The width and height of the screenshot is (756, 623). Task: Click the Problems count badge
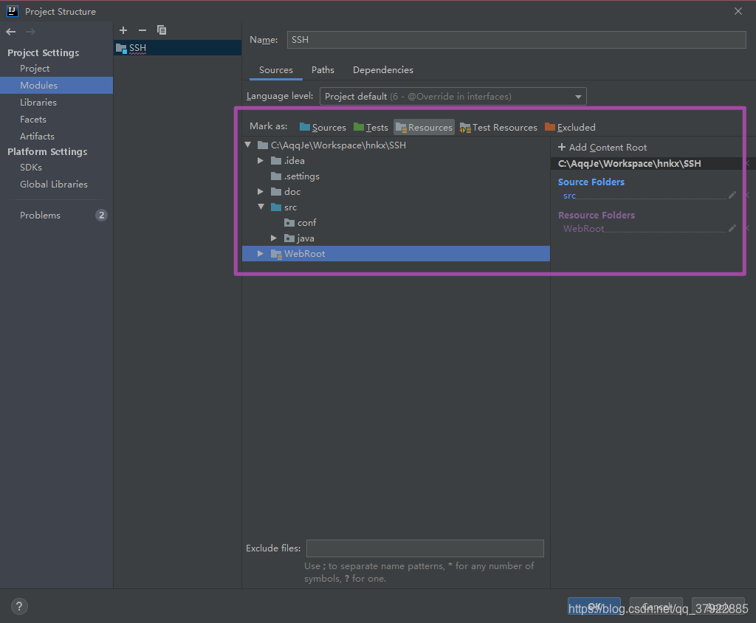pyautogui.click(x=101, y=215)
